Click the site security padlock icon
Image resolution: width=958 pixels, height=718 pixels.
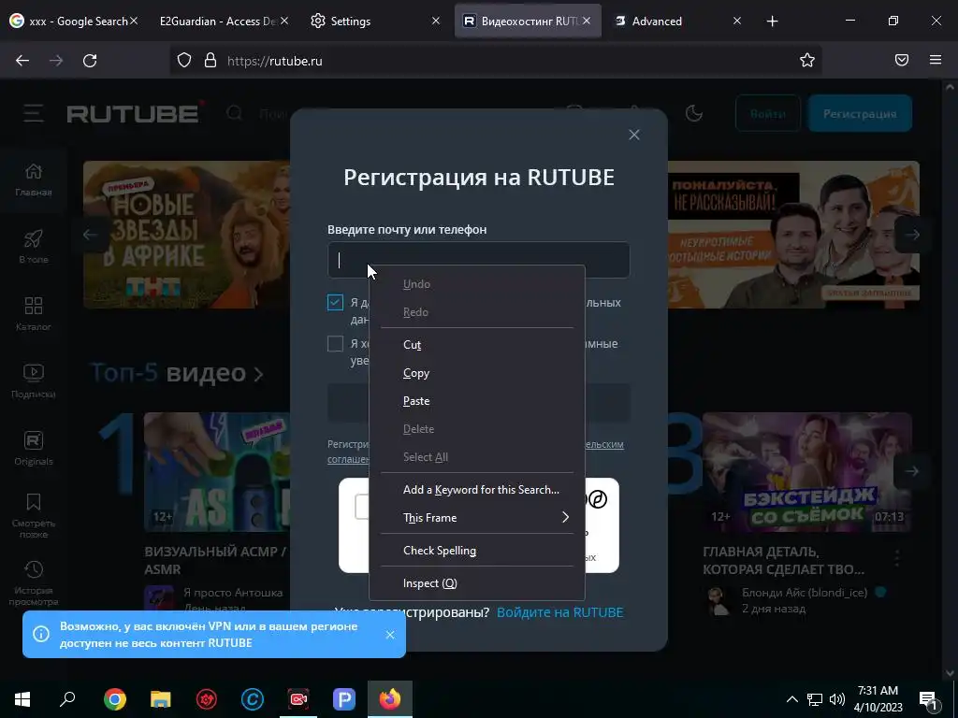click(x=210, y=61)
